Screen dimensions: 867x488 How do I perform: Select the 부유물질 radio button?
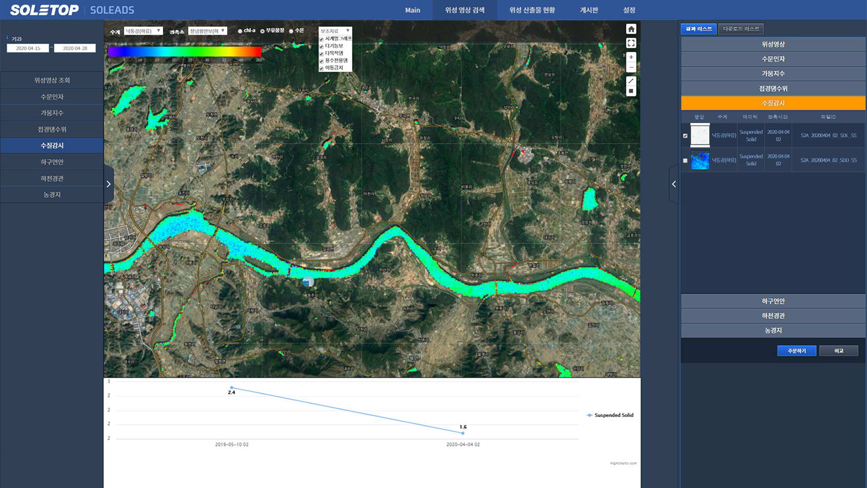click(262, 31)
